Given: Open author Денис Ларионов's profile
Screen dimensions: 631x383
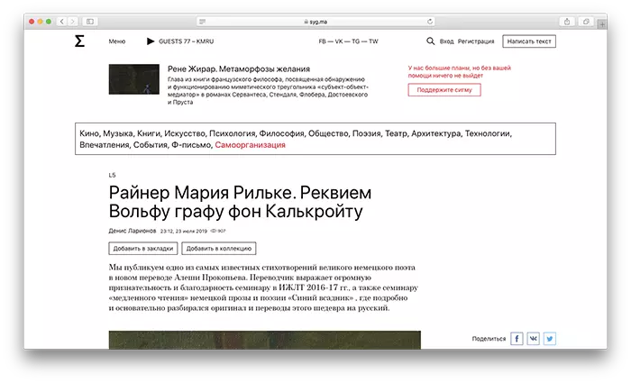Looking at the screenshot, I should [133, 231].
